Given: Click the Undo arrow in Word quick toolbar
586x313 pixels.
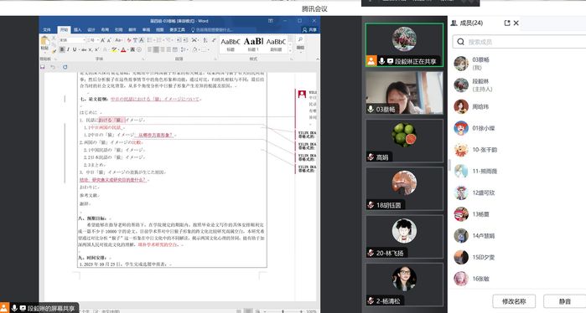Looking at the screenshot, I should pyautogui.click(x=53, y=67).
